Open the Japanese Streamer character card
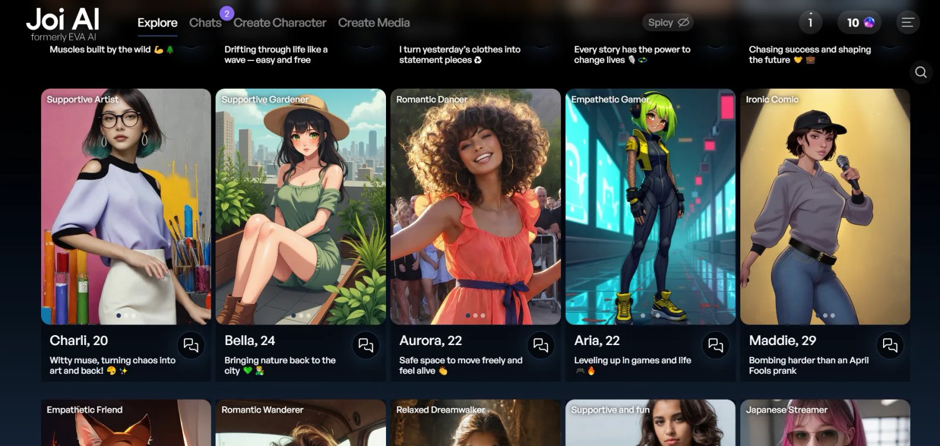Image resolution: width=940 pixels, height=446 pixels. (x=825, y=423)
